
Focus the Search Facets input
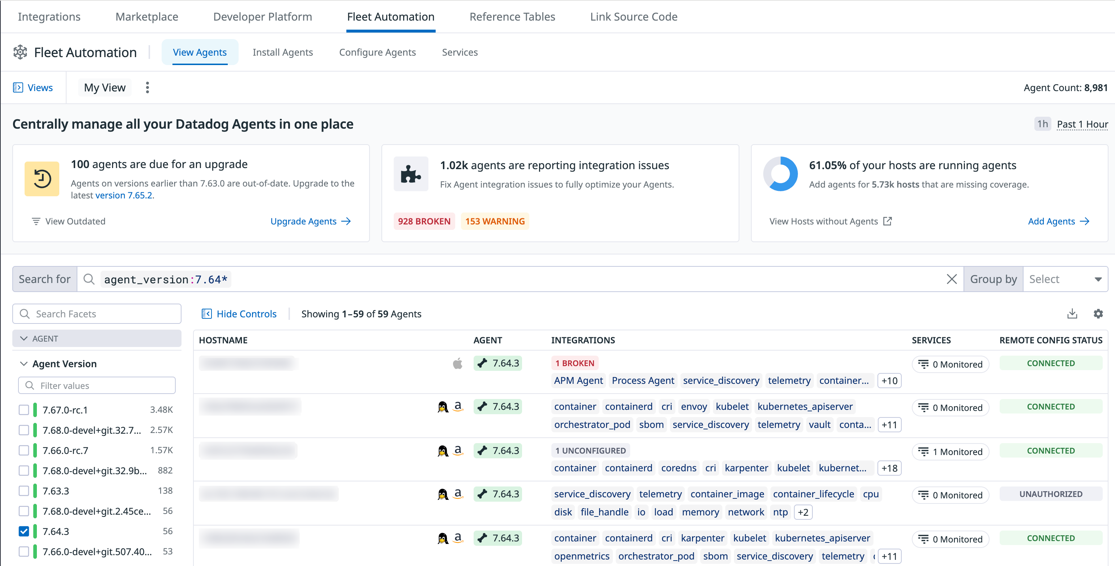coord(97,314)
